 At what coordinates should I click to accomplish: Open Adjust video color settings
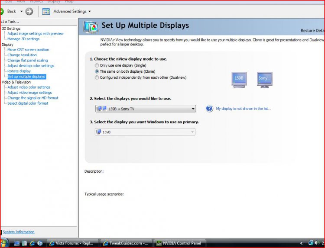point(29,87)
